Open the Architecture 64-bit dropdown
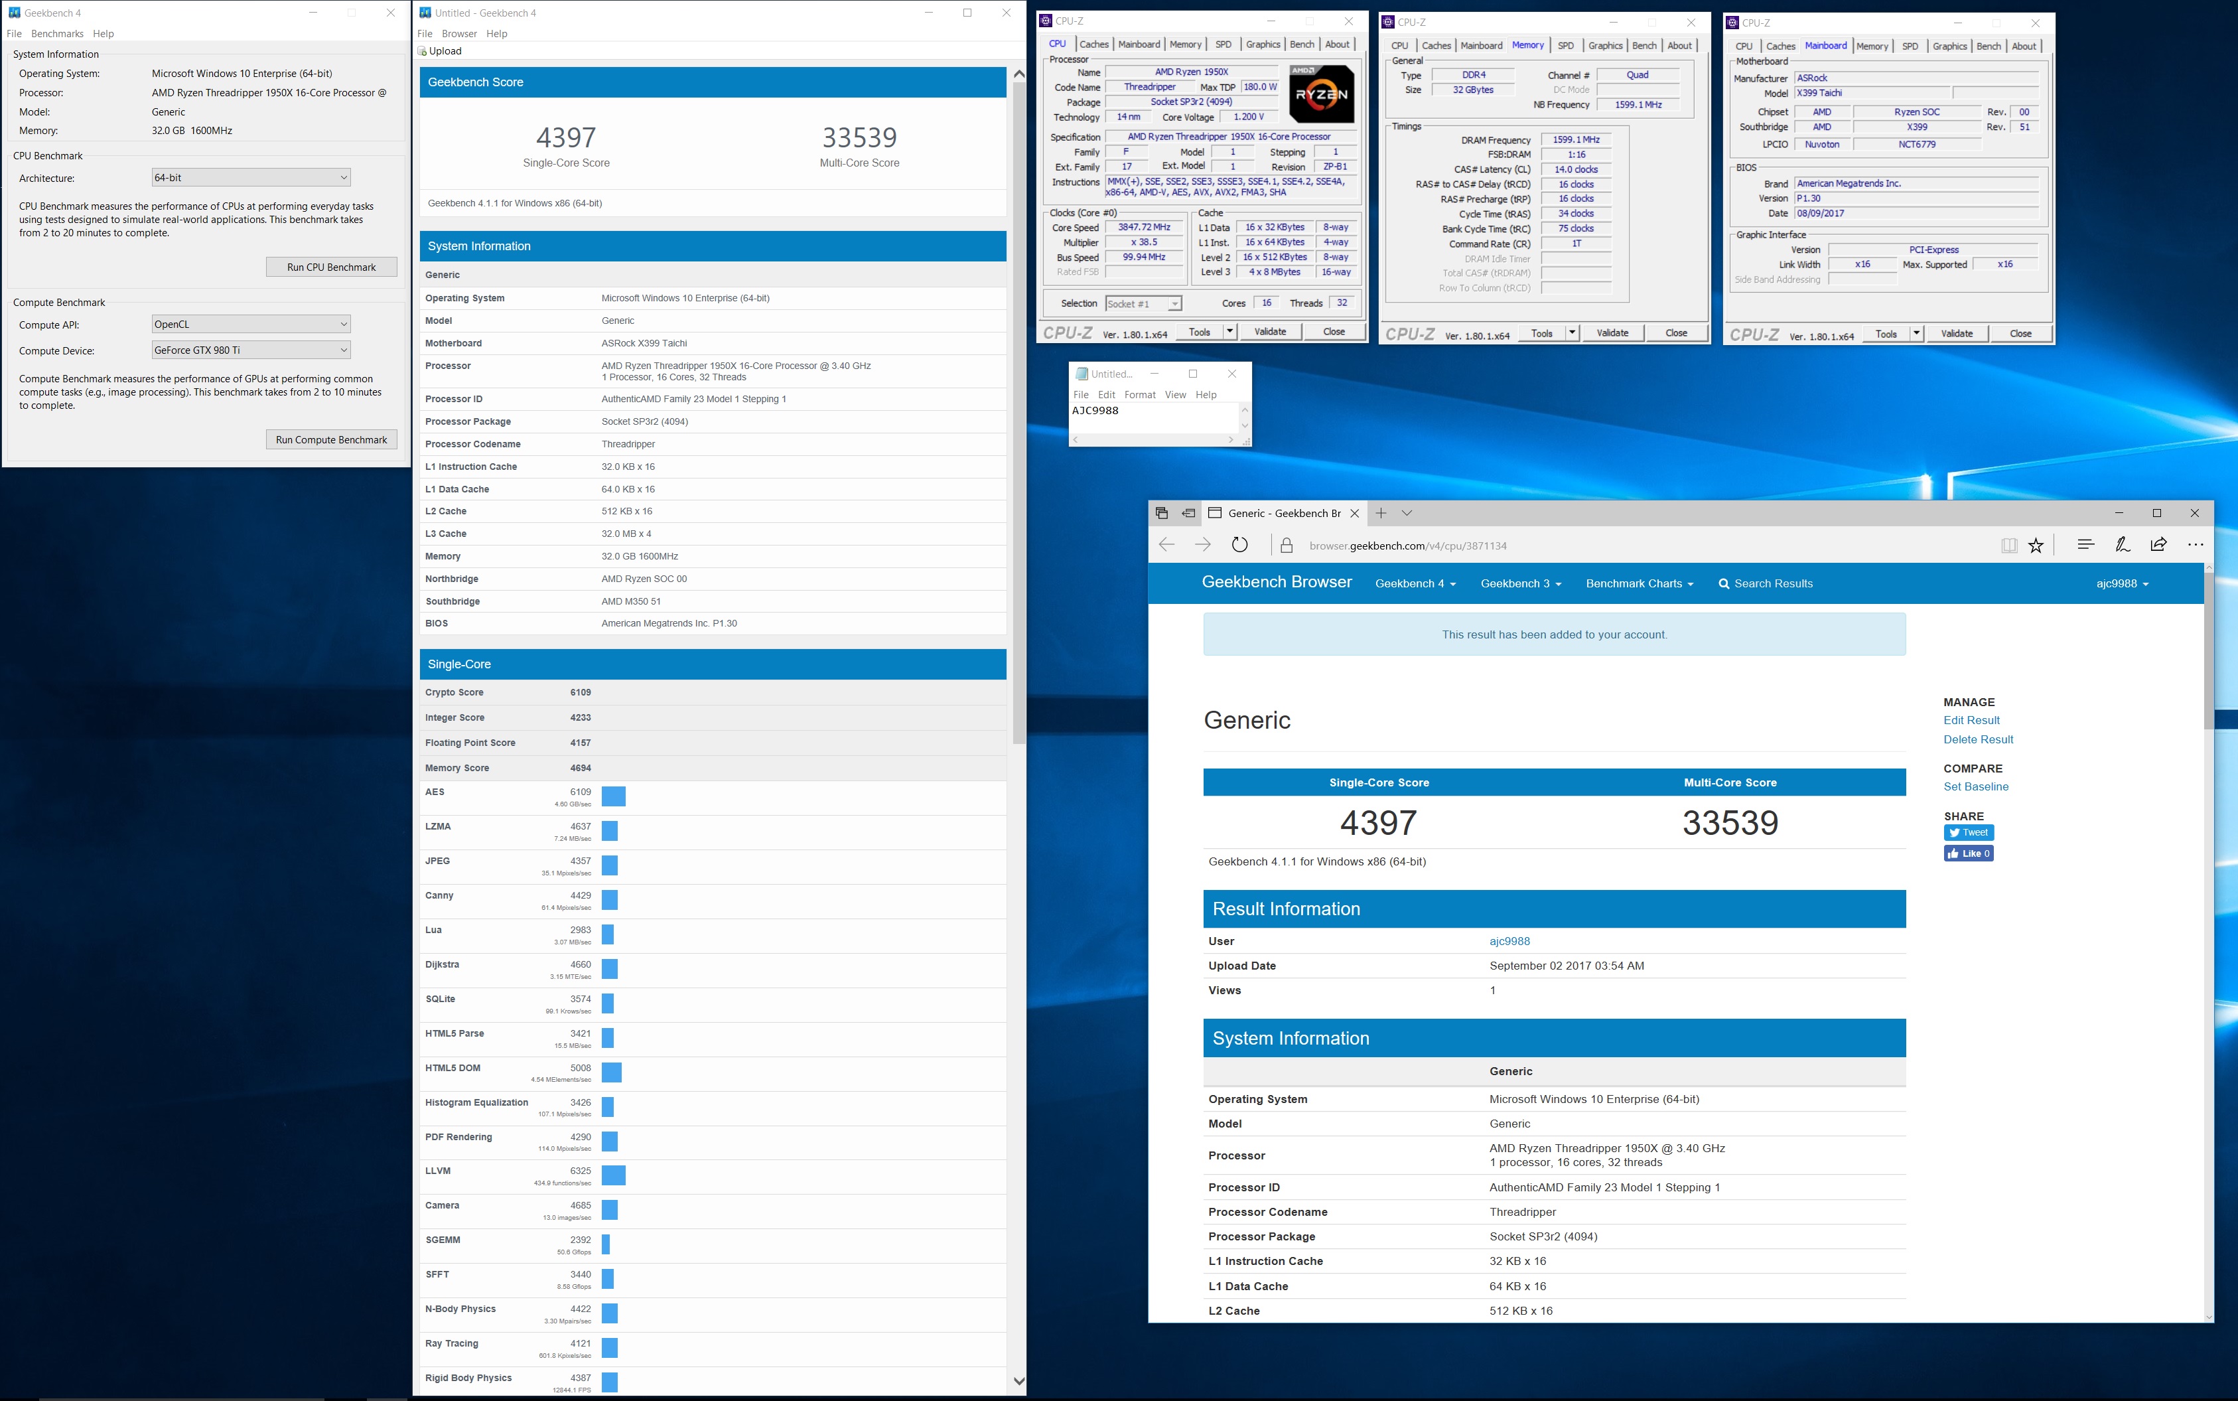The image size is (2238, 1401). point(251,178)
